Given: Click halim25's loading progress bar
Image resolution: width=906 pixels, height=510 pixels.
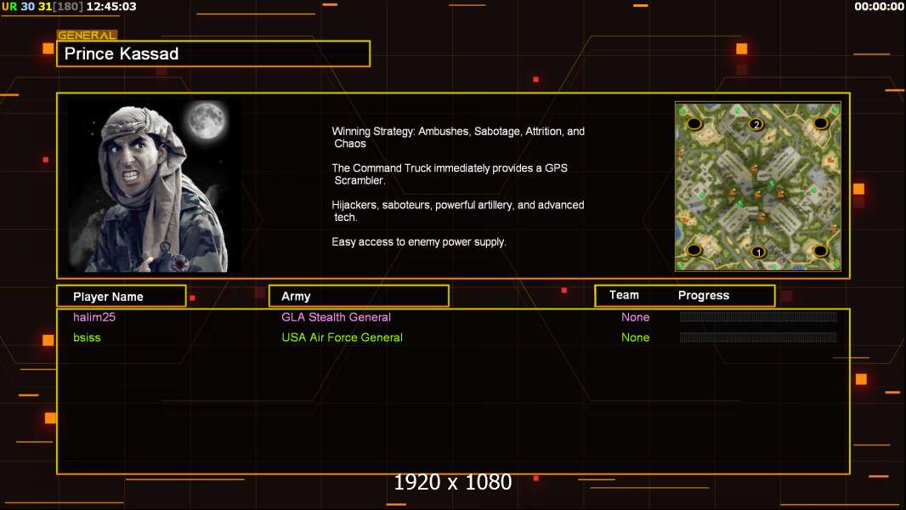Looking at the screenshot, I should (x=758, y=316).
